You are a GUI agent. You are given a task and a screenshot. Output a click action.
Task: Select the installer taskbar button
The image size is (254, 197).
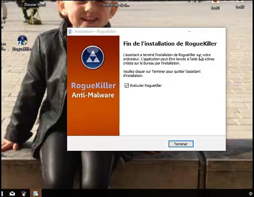pos(36,193)
